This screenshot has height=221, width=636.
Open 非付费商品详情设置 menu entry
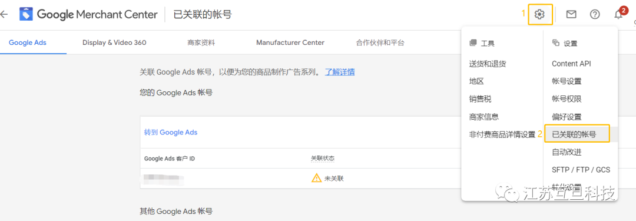point(502,134)
